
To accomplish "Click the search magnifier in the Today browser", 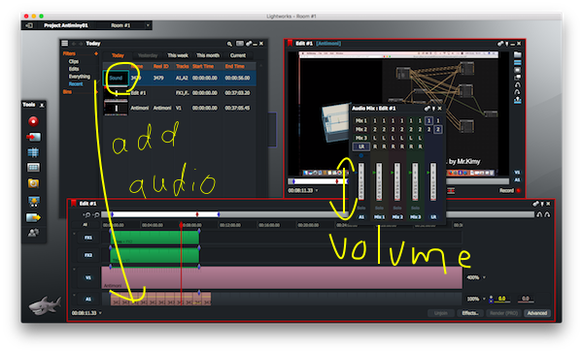I will click(229, 44).
